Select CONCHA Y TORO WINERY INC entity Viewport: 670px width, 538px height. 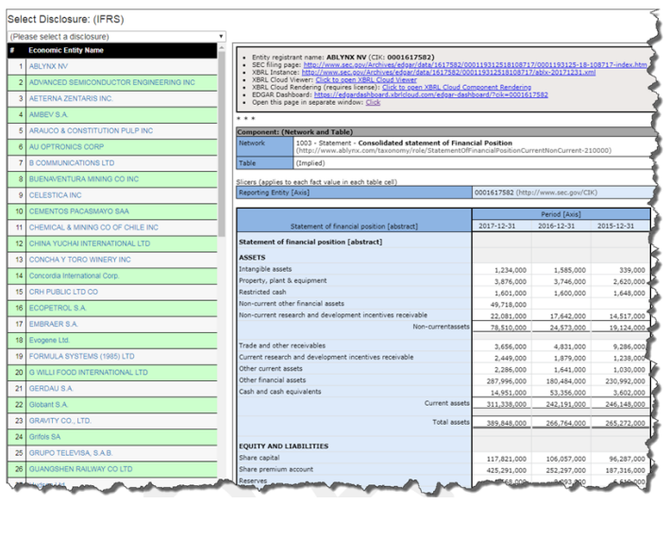pos(80,260)
